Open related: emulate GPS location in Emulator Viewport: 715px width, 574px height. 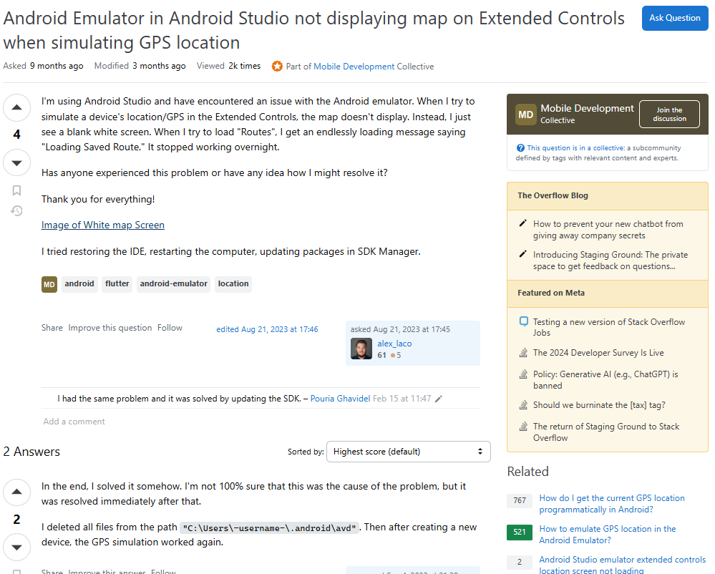pos(608,535)
